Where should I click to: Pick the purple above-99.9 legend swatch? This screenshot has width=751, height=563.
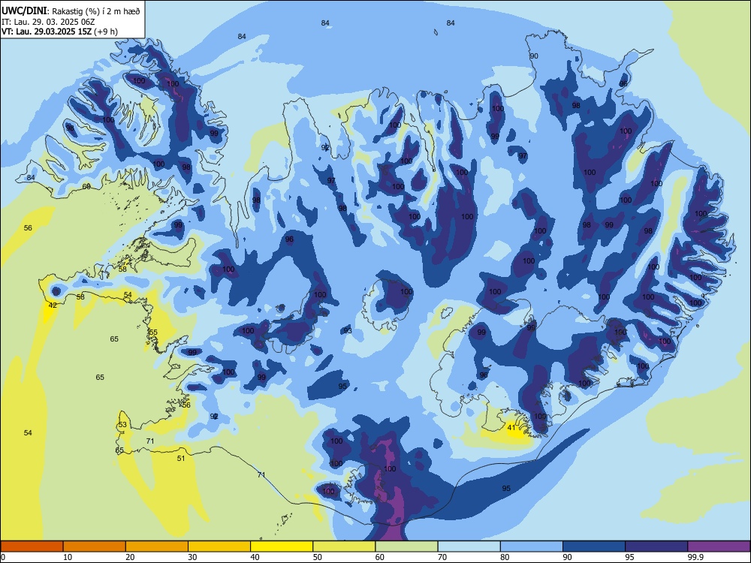[719, 546]
